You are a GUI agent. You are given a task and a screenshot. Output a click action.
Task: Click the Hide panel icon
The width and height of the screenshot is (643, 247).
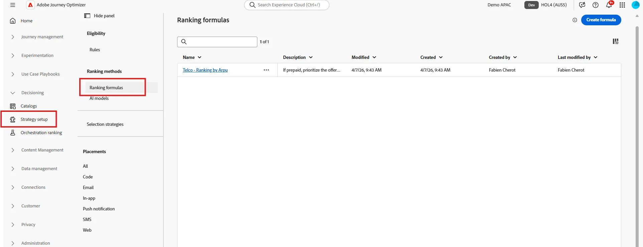(x=87, y=16)
